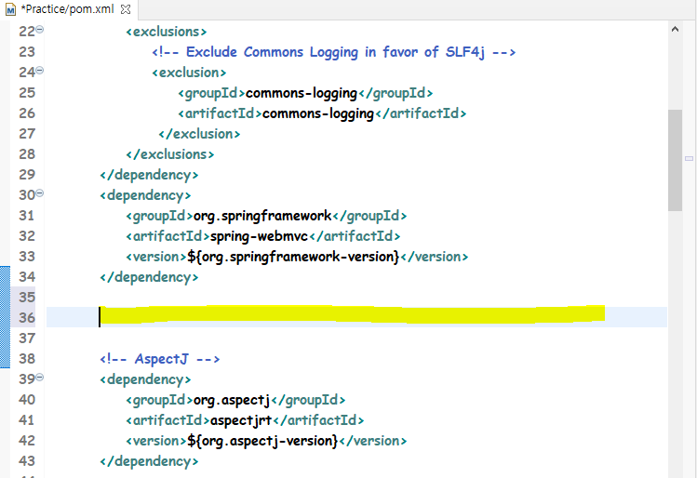Click the org.springframework groupId value
The width and height of the screenshot is (697, 478).
point(262,216)
